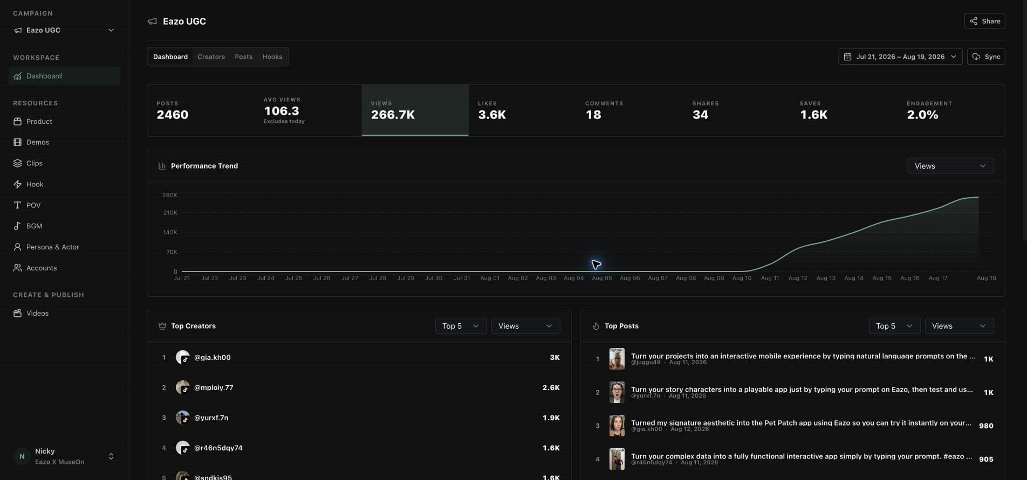Click the Hook lightning bolt icon
This screenshot has height=480, width=1027.
tap(17, 185)
